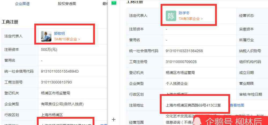Click 杨浦区市场监管局 in right table
Viewport: 268px width, 125px height.
(x=180, y=73)
